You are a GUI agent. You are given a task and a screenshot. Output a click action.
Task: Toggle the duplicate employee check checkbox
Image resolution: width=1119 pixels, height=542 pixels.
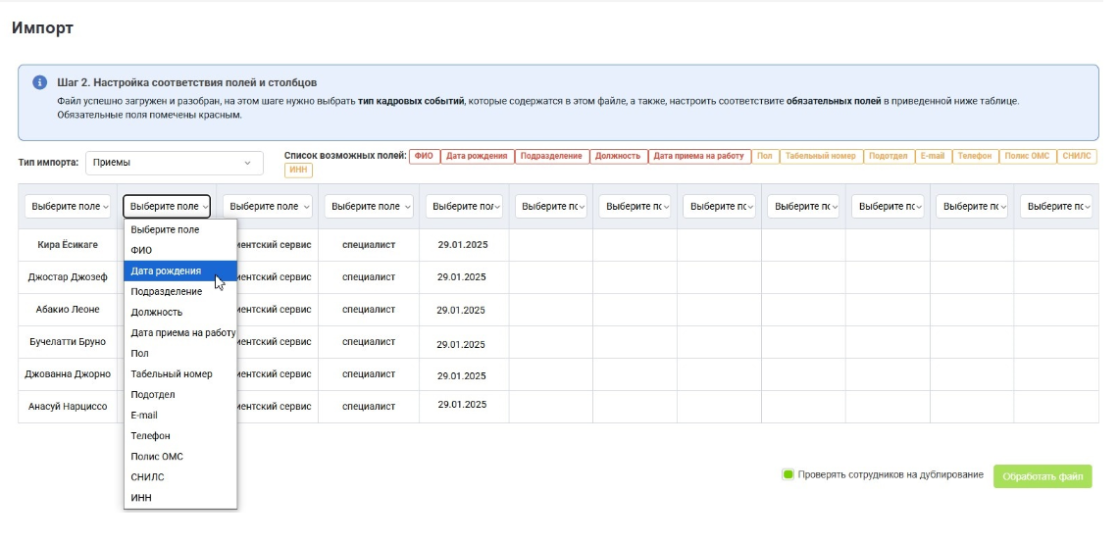[x=788, y=475]
